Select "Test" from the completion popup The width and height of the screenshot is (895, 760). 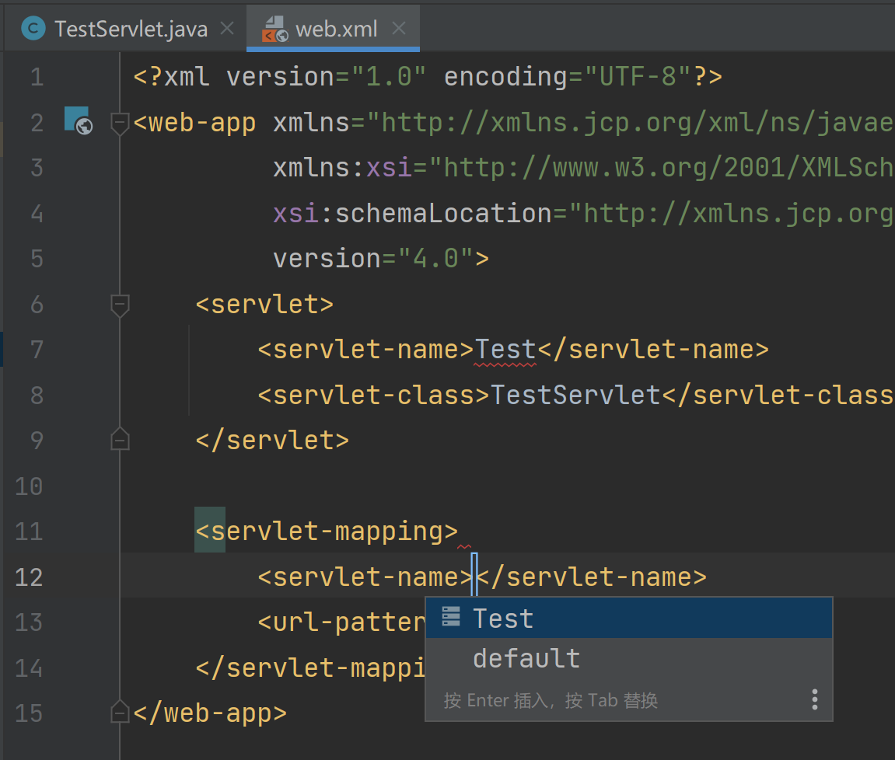coord(502,617)
